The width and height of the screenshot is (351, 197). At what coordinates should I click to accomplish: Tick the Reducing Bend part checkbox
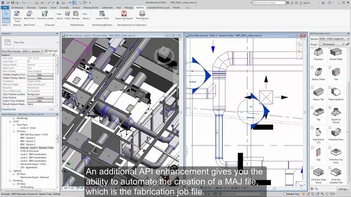click(330, 88)
